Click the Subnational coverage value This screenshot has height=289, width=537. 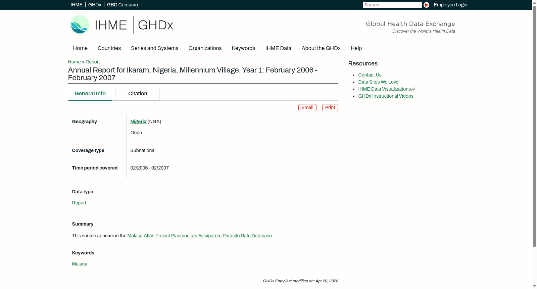pos(143,150)
